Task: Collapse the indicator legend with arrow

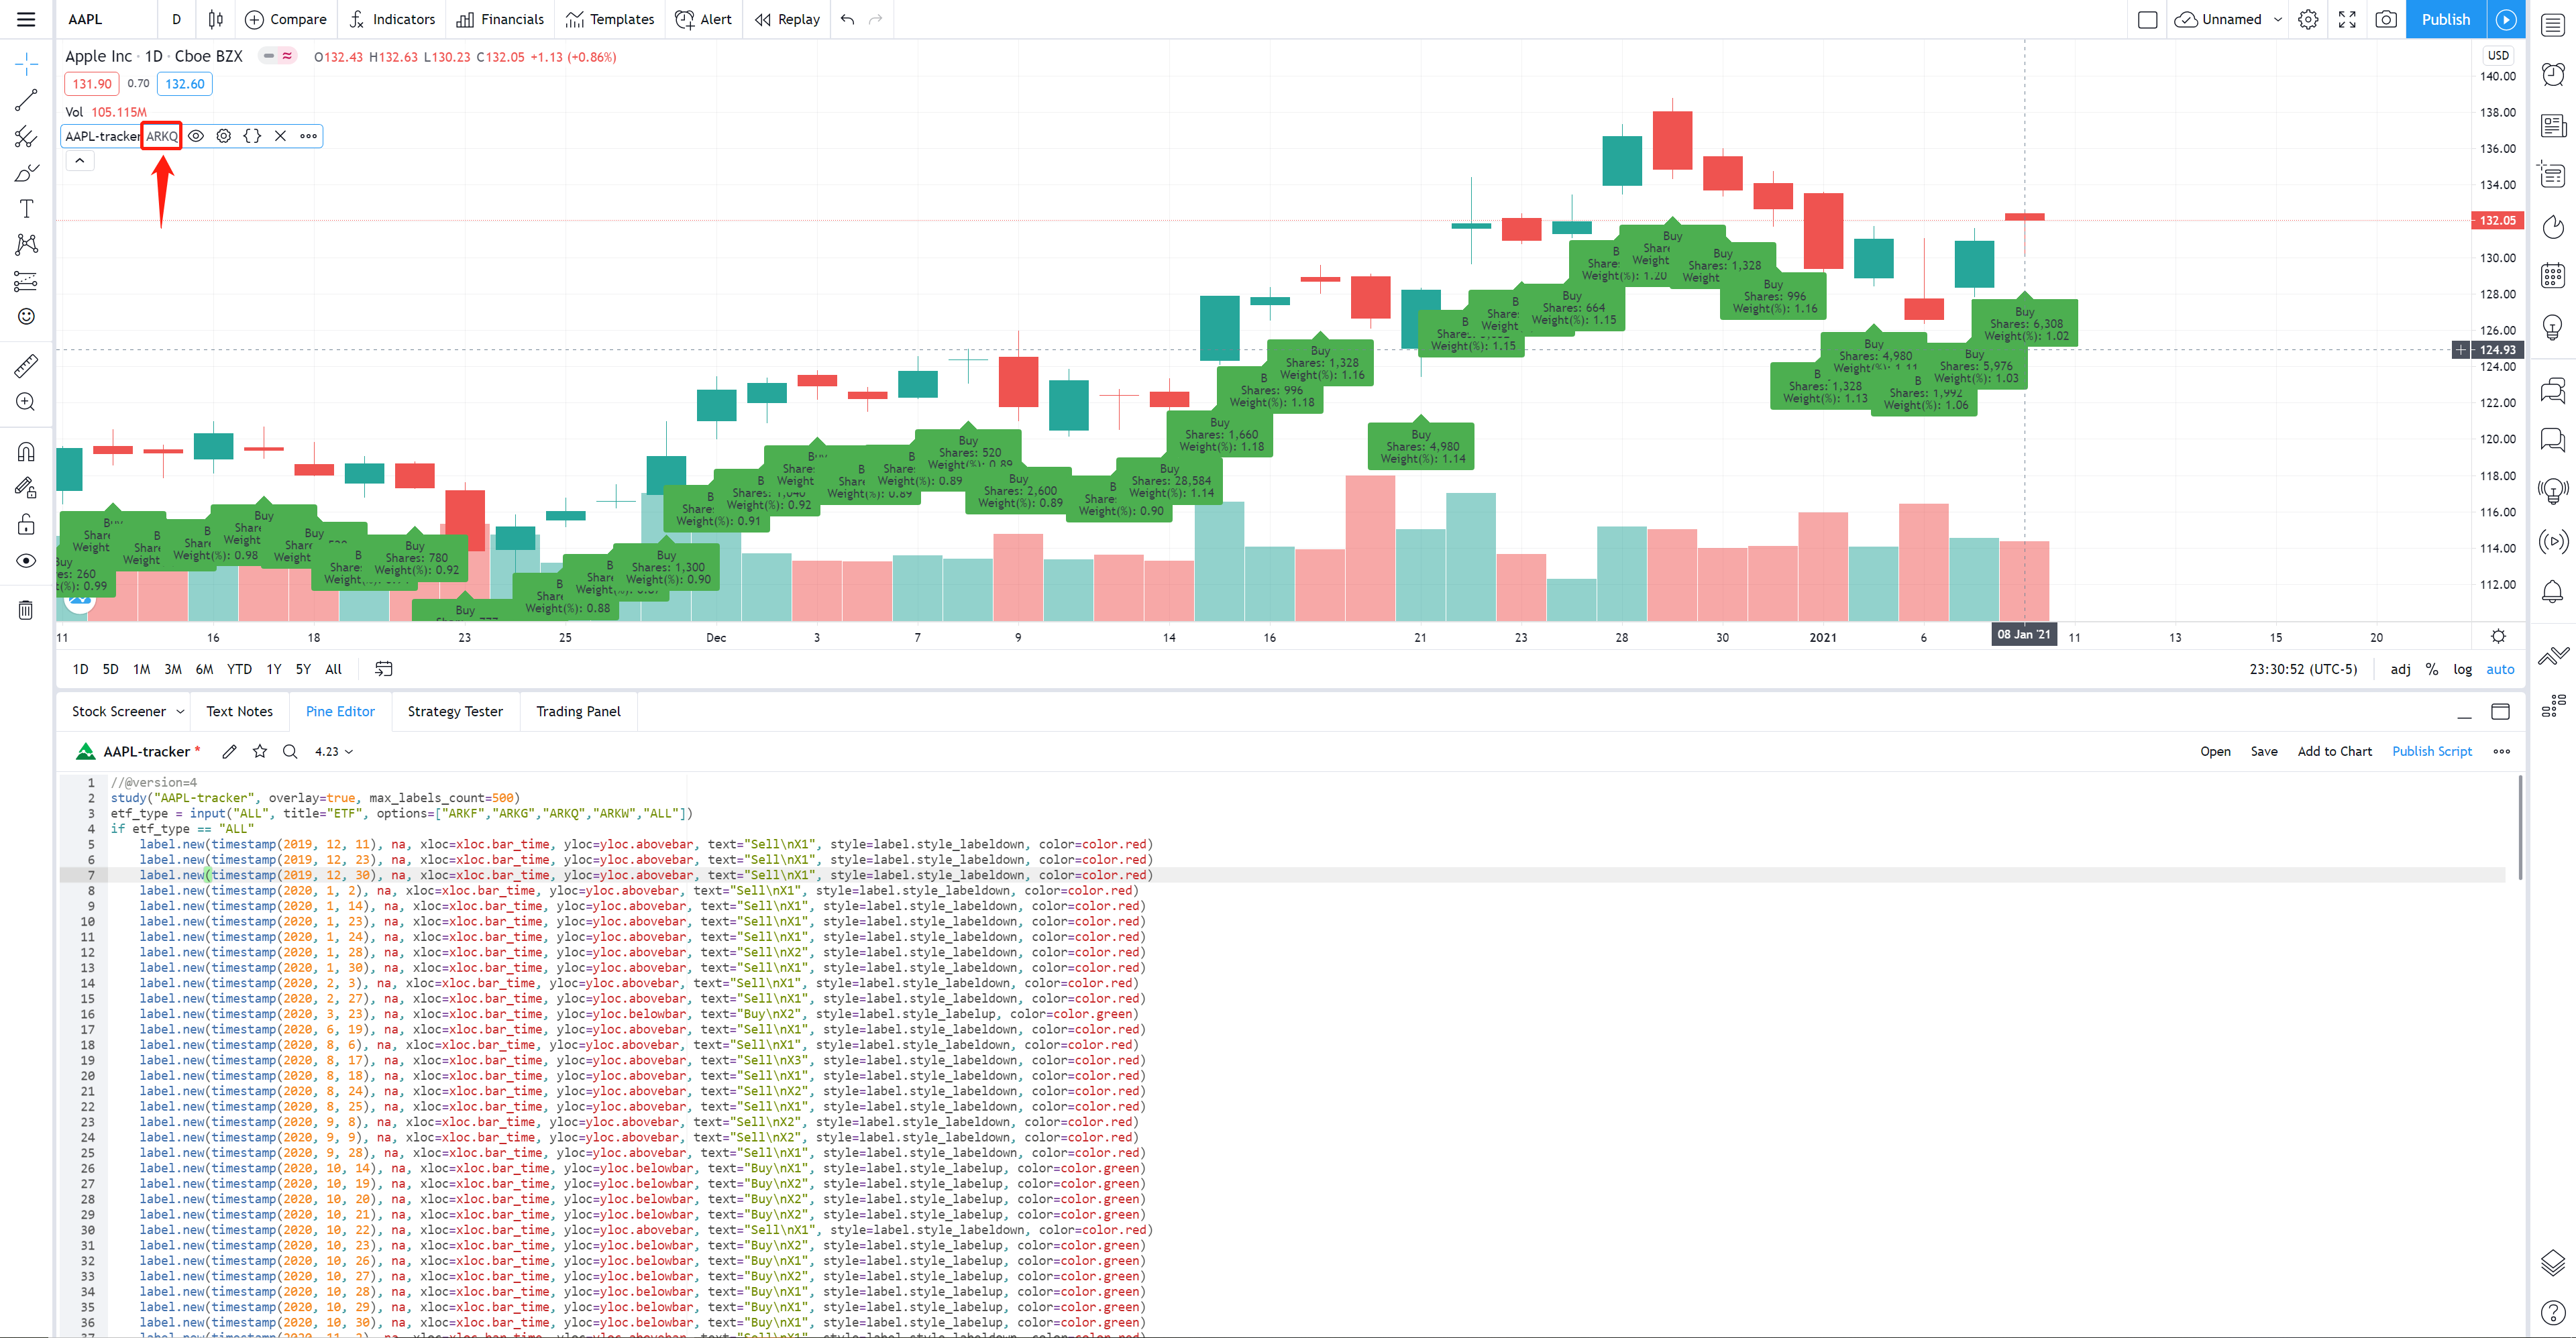Action: 80,160
